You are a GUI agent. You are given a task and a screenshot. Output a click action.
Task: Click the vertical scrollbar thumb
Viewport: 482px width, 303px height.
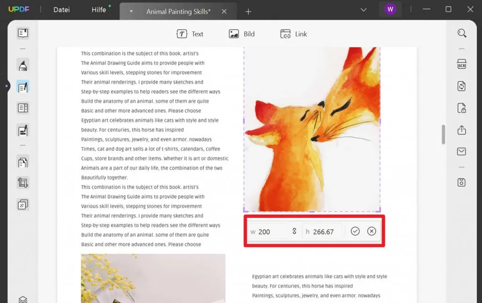pos(443,134)
